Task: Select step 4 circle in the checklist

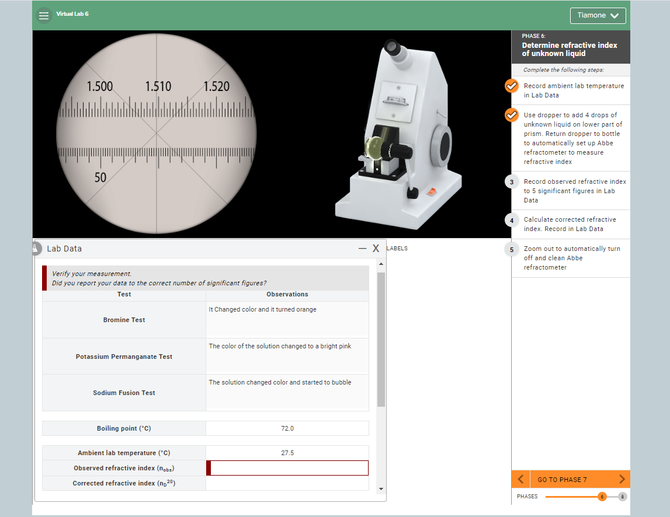Action: point(511,220)
